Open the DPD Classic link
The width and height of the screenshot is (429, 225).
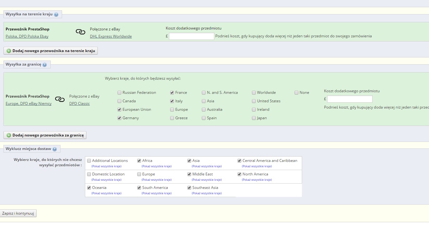[x=79, y=104]
